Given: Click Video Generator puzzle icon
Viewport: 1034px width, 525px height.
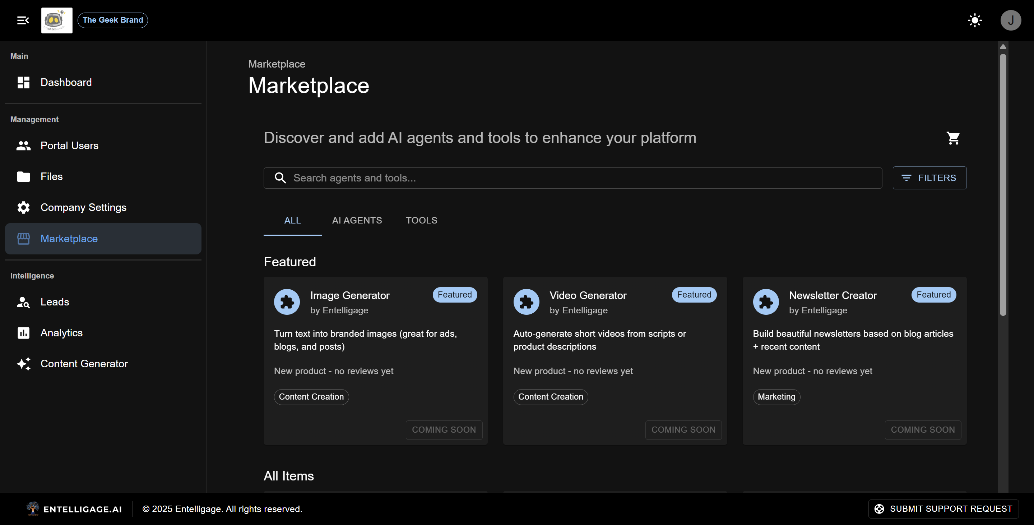Looking at the screenshot, I should (526, 301).
